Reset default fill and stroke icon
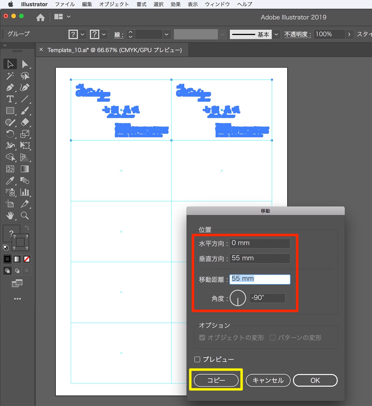 (5, 248)
